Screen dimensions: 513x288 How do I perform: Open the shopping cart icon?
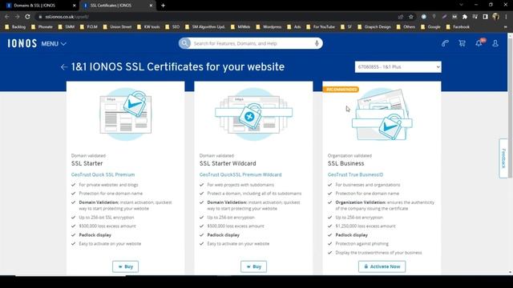(x=462, y=43)
